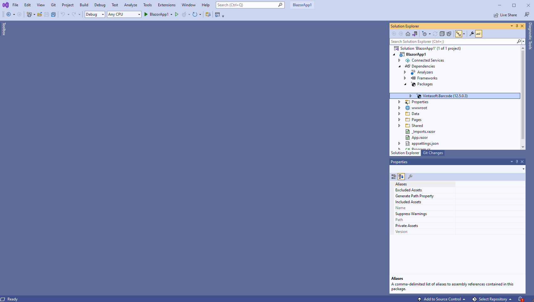Click the Home icon in Solution Explorer
The image size is (534, 302).
(x=408, y=34)
